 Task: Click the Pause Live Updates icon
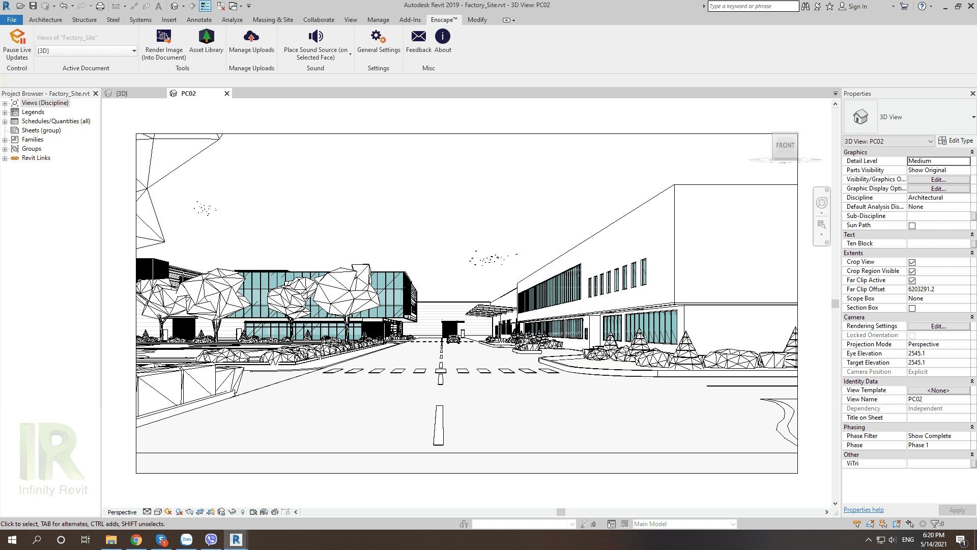[17, 37]
